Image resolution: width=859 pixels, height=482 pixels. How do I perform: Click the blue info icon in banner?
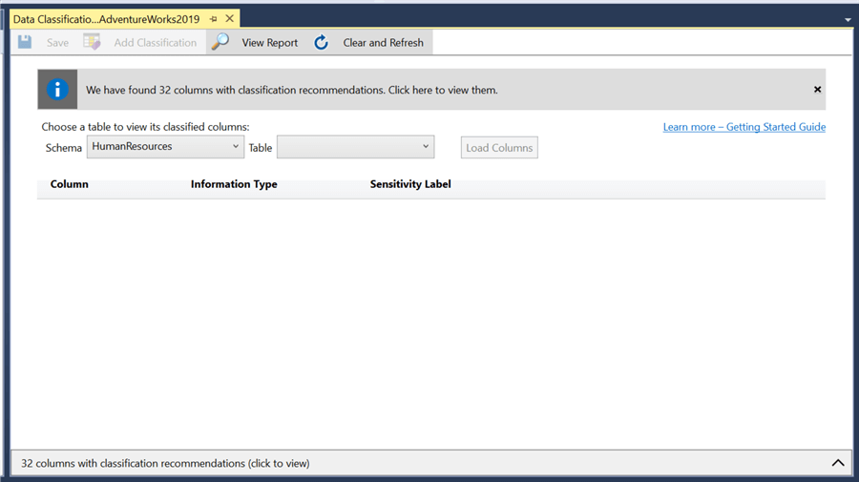(57, 90)
